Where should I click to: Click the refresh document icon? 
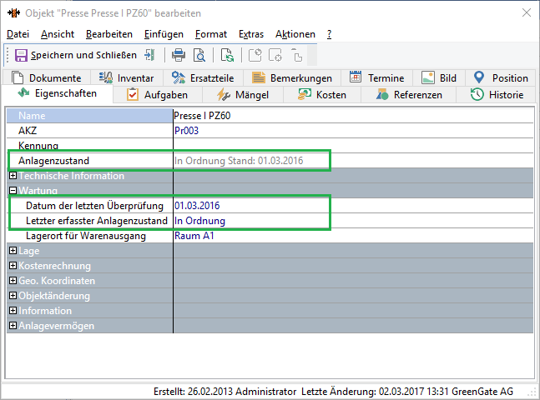click(x=227, y=55)
